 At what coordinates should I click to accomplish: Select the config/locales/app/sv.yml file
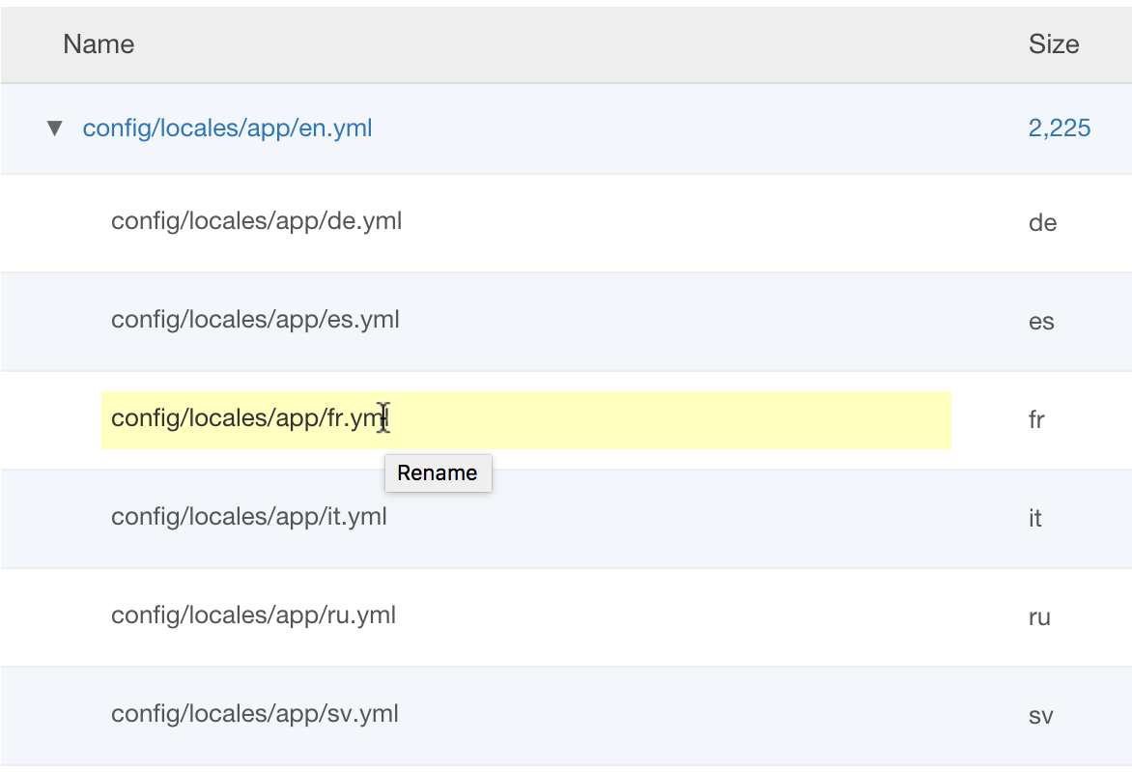tap(254, 714)
